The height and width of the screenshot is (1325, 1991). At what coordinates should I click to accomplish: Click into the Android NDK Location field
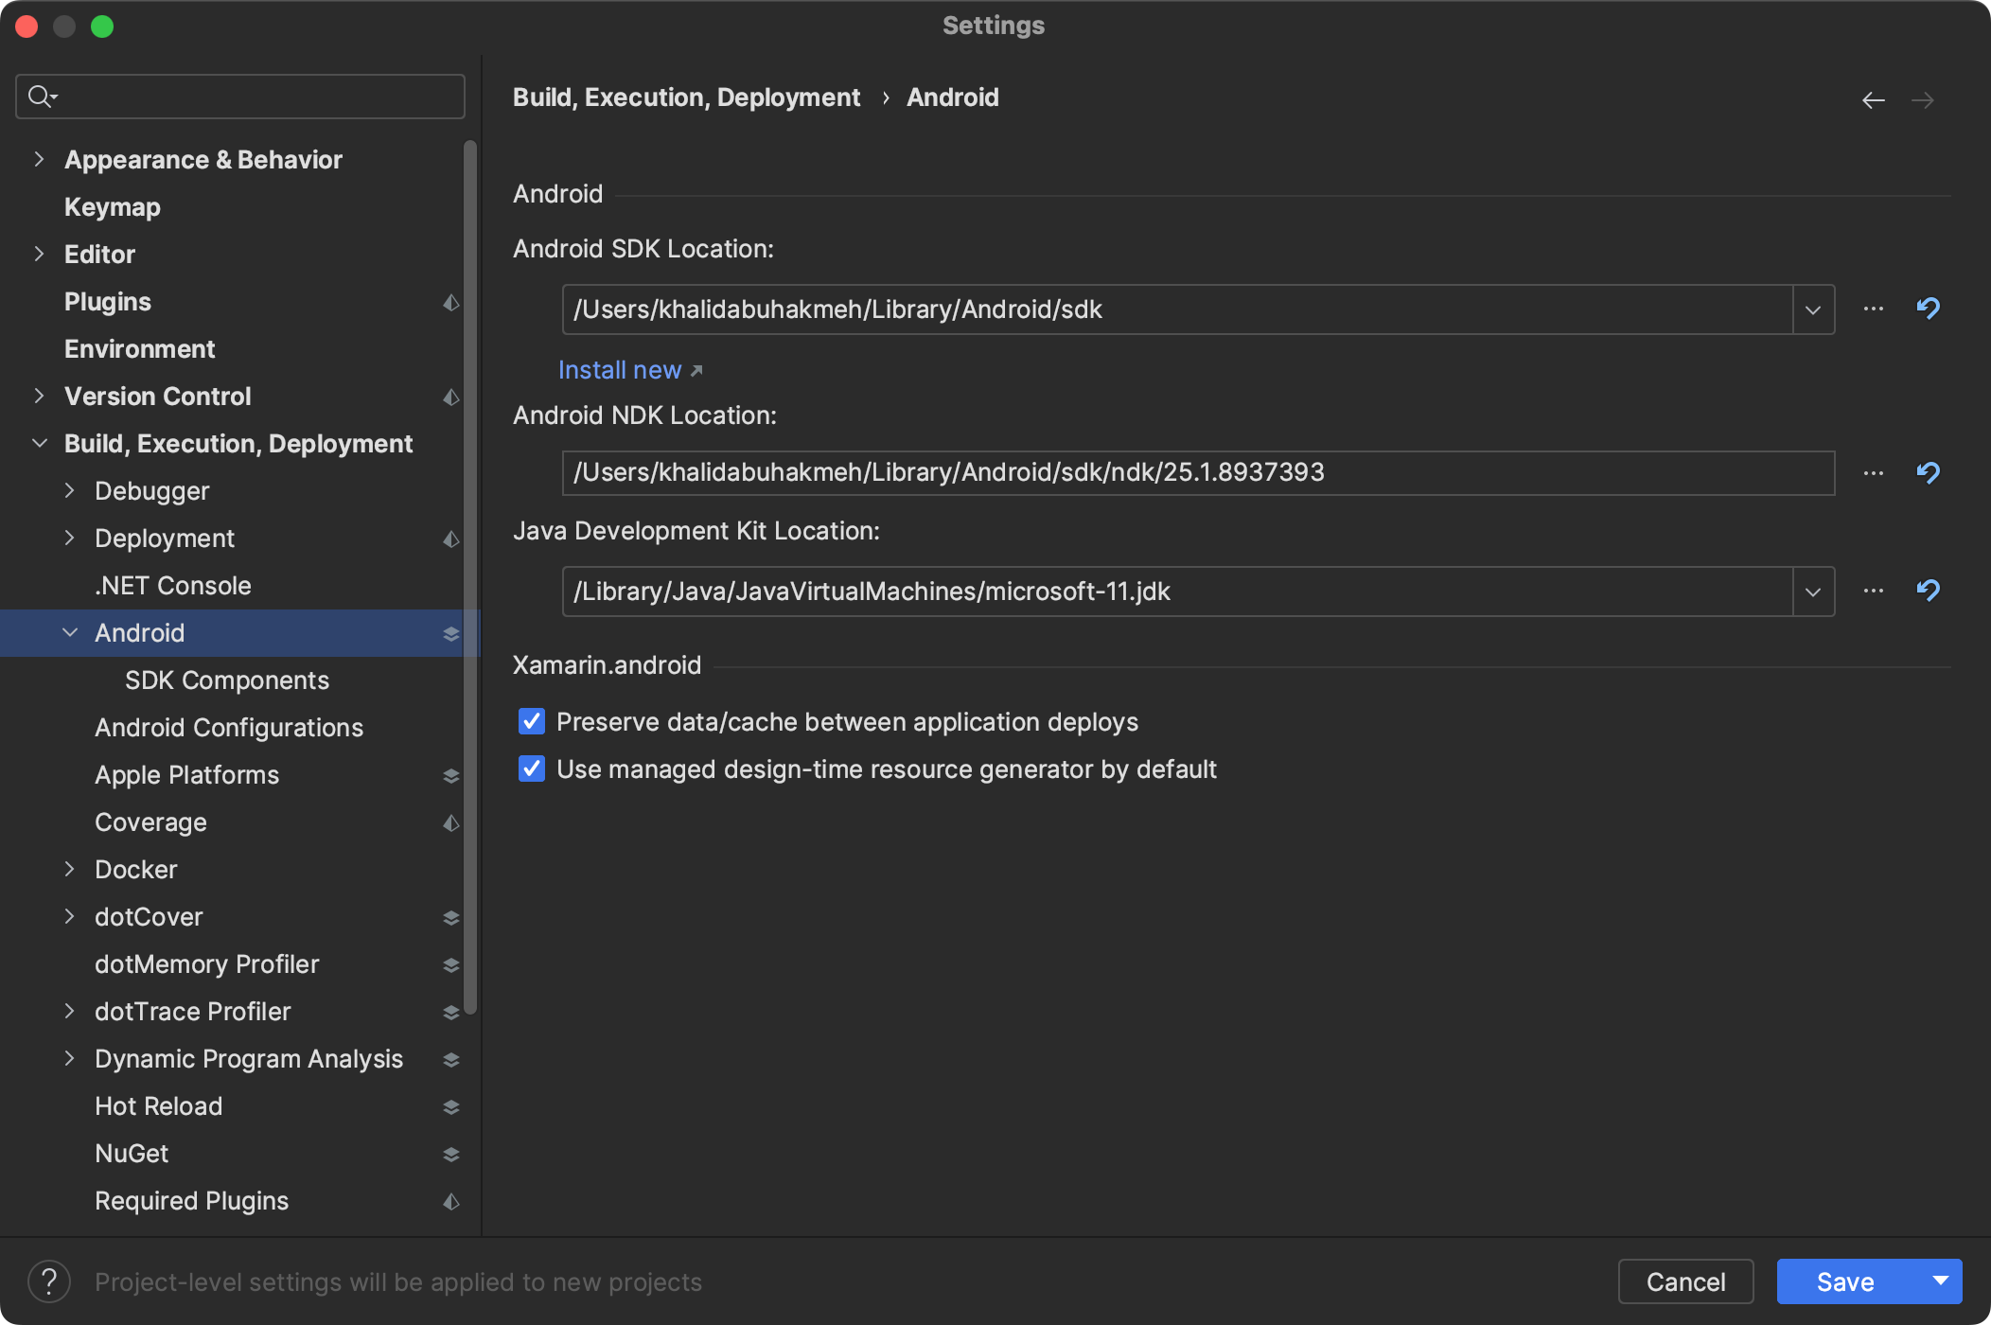click(1198, 473)
